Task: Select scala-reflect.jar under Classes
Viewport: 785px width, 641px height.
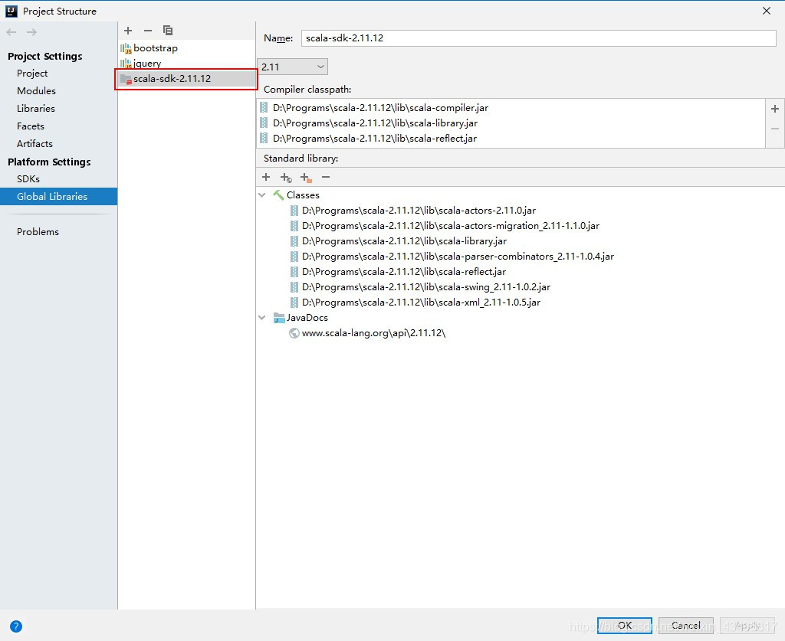Action: click(403, 272)
